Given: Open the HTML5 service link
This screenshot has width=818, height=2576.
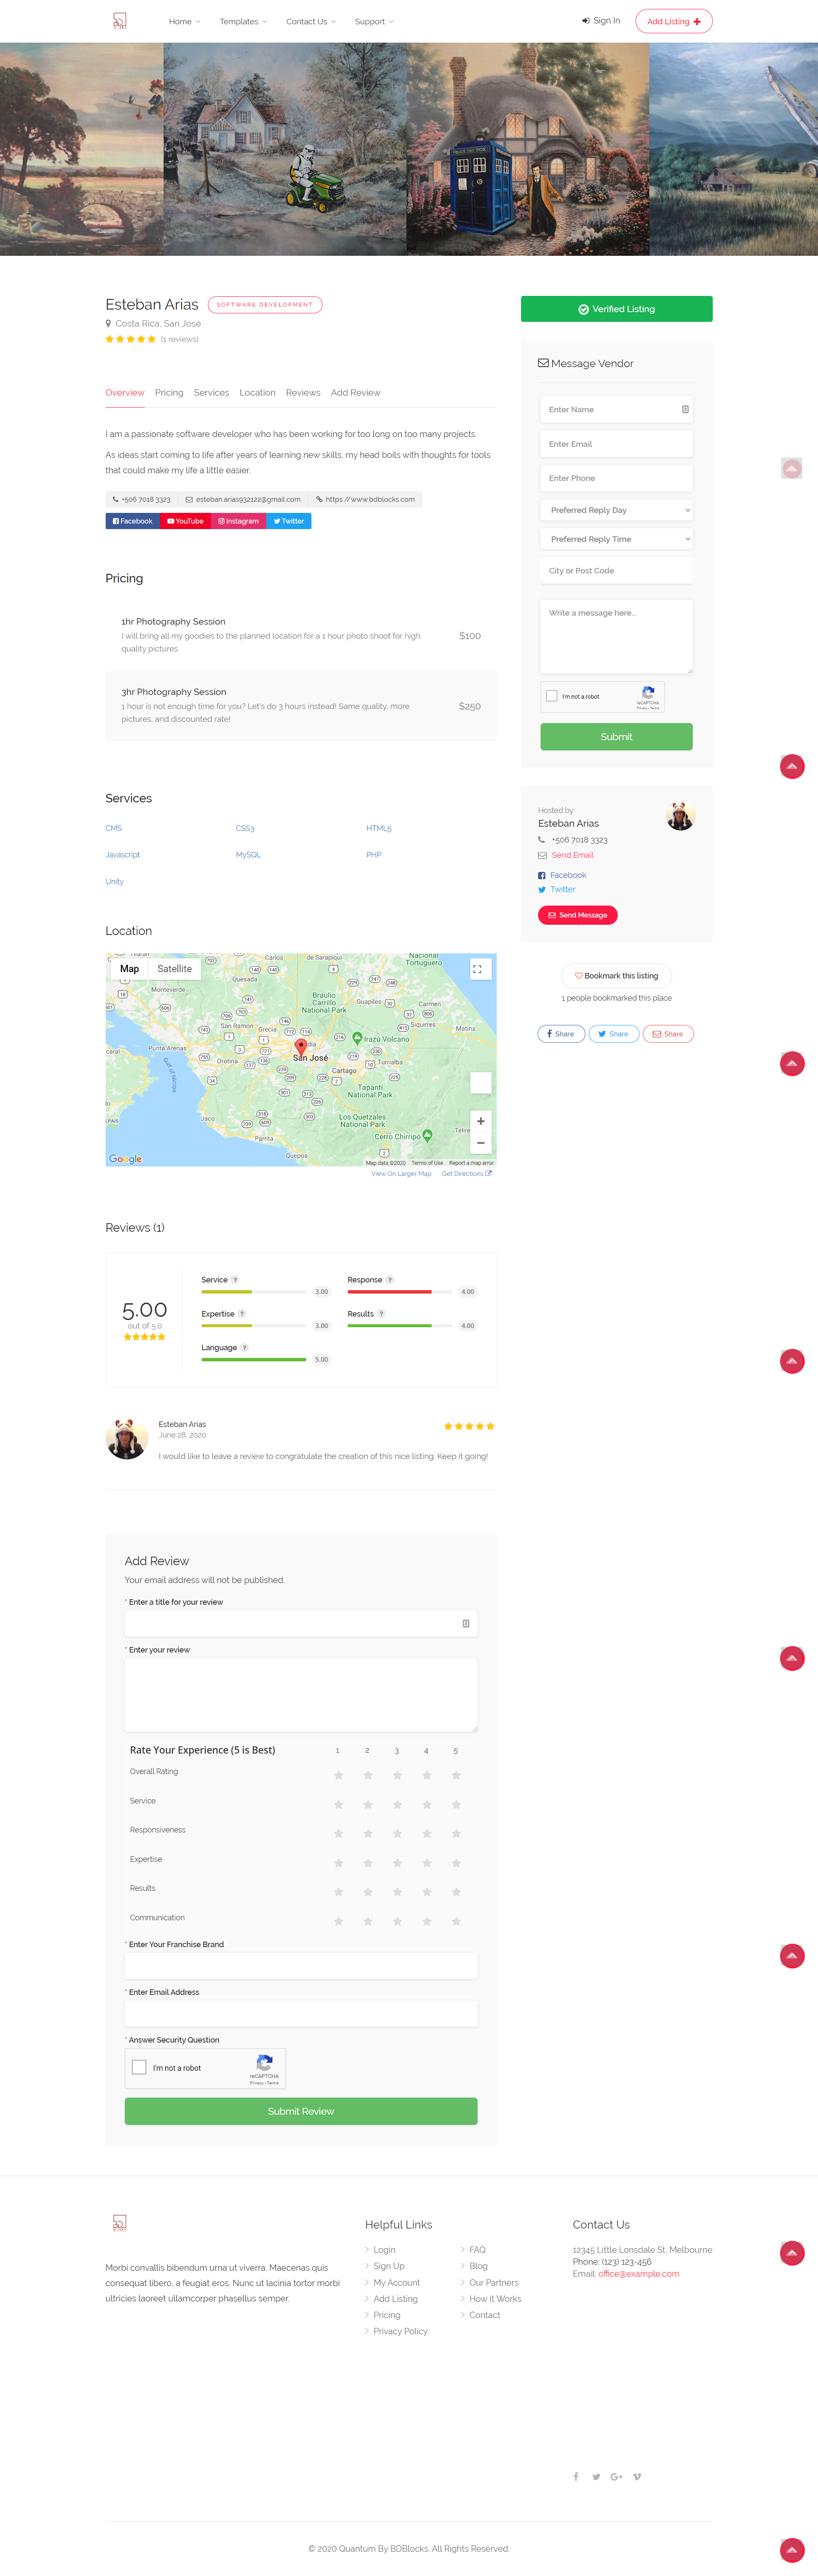Looking at the screenshot, I should (x=378, y=828).
